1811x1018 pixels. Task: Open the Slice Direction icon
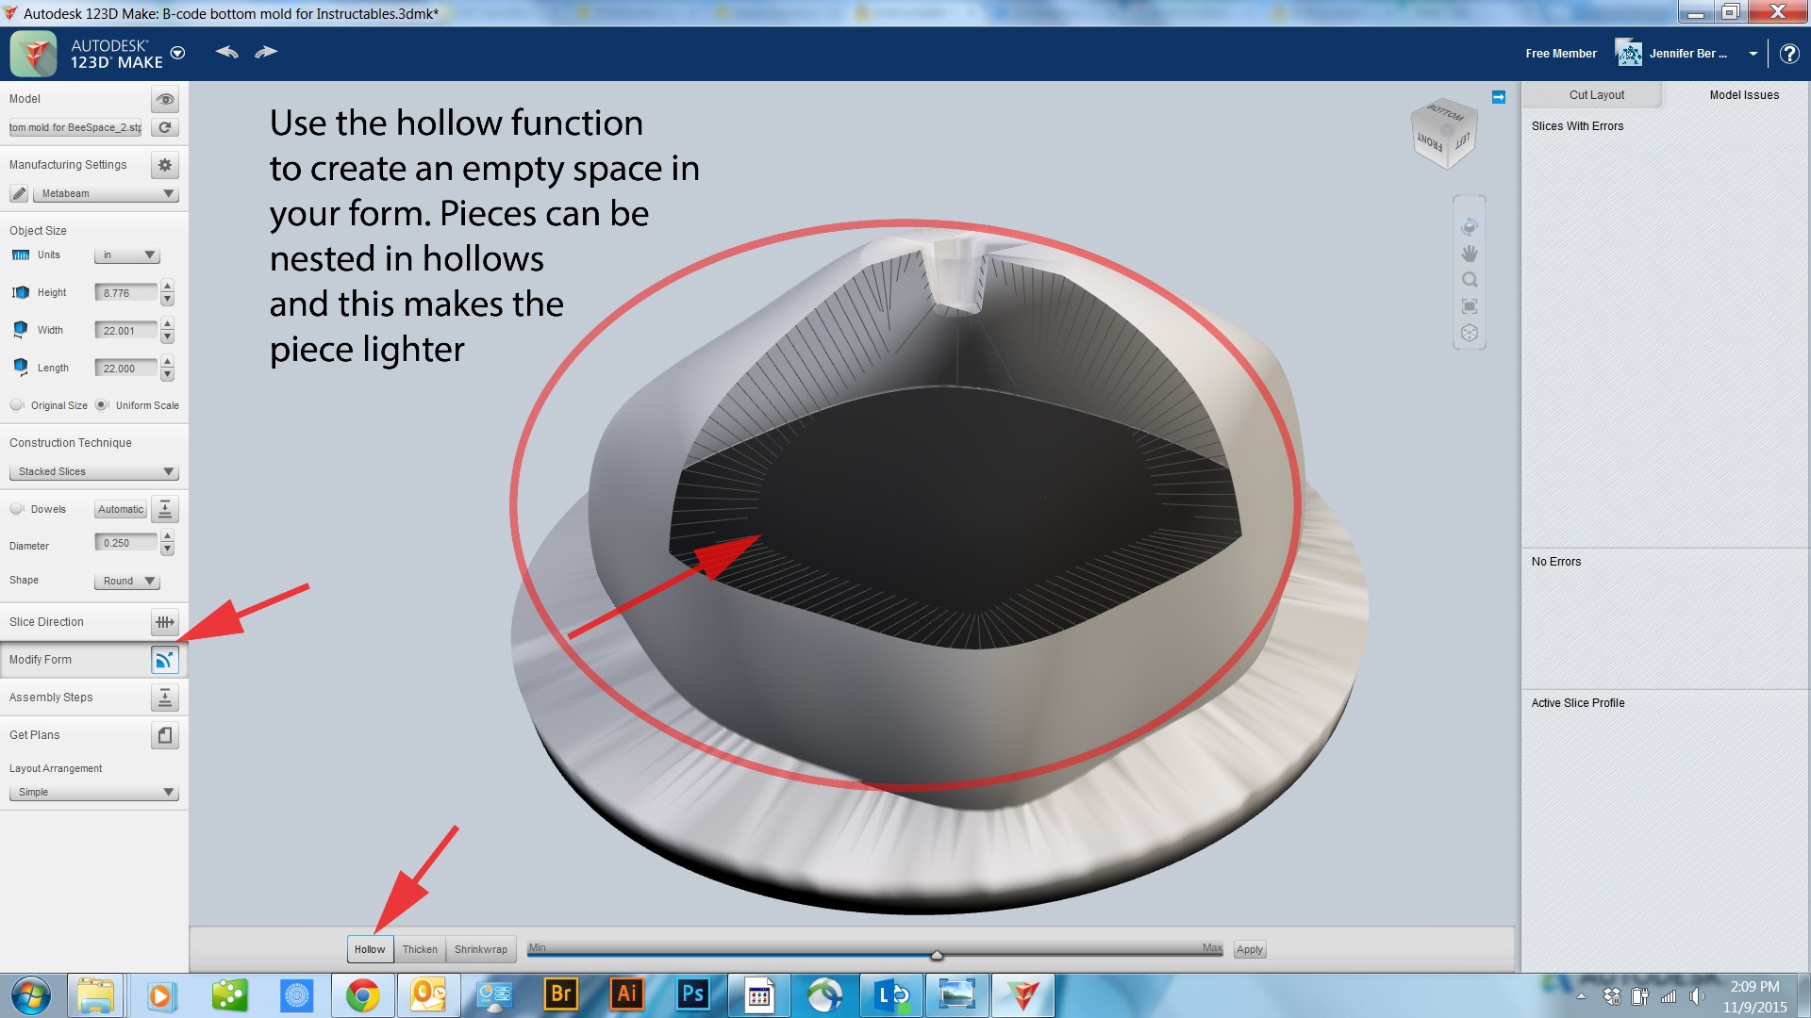[164, 622]
